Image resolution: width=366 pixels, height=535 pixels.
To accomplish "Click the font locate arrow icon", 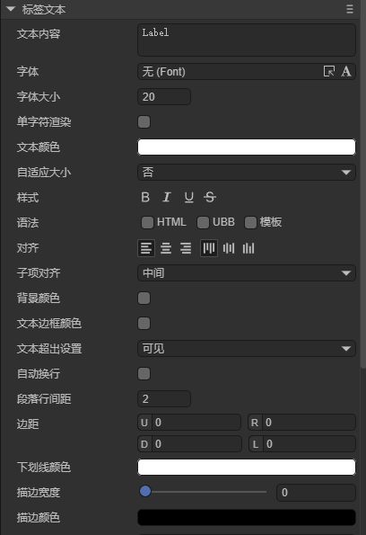I will pos(329,72).
